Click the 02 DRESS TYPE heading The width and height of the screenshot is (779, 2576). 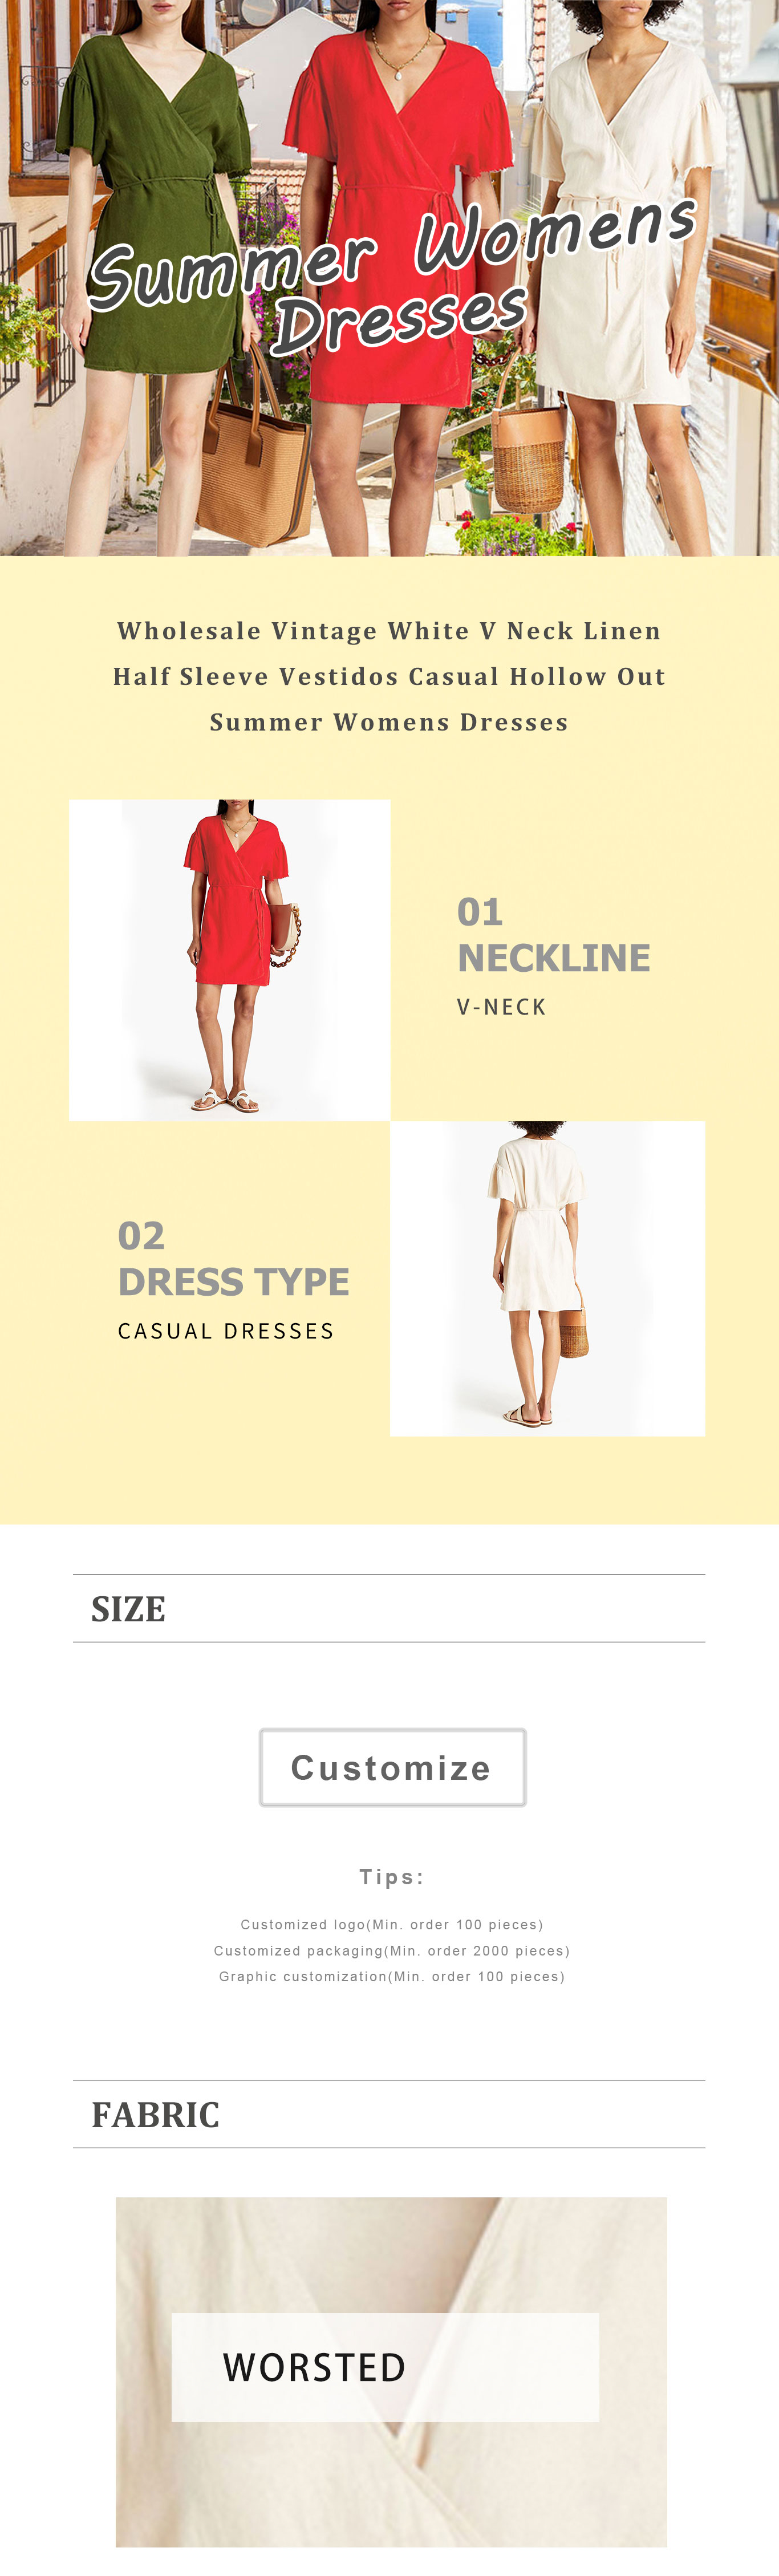233,1259
